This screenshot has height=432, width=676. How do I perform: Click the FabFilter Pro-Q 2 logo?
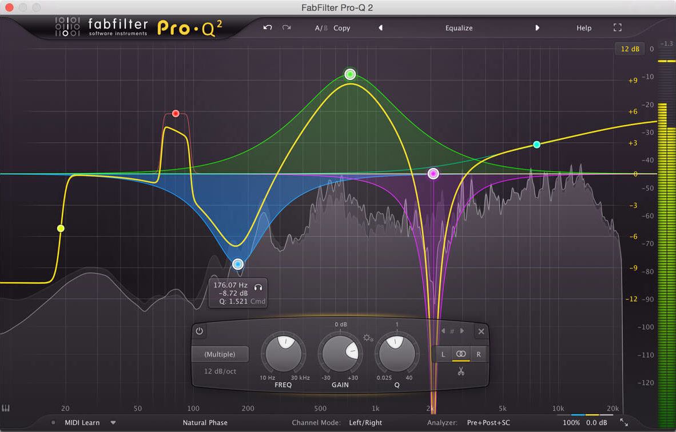coord(139,27)
